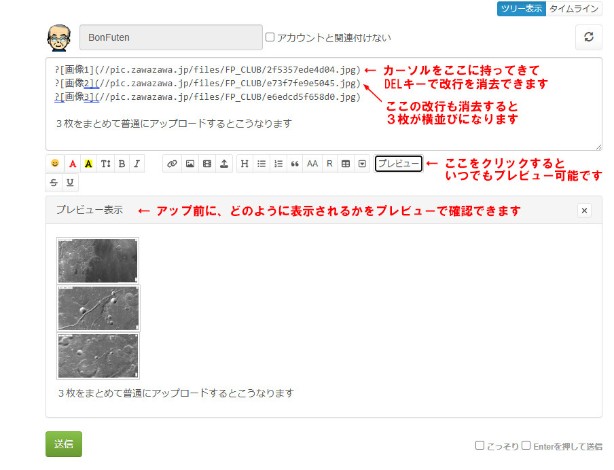This screenshot has width=614, height=470.
Task: Click the プレビュー button
Action: pyautogui.click(x=398, y=164)
